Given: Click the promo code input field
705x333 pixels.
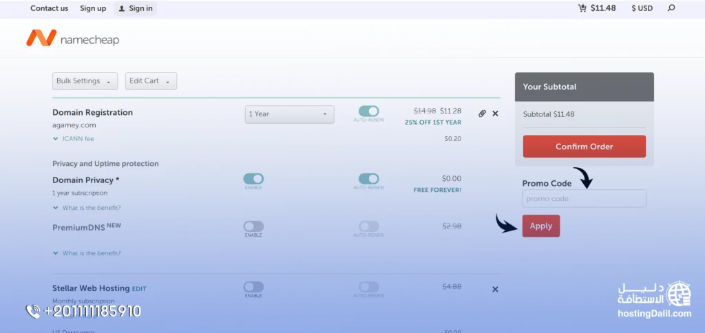Looking at the screenshot, I should coord(584,199).
